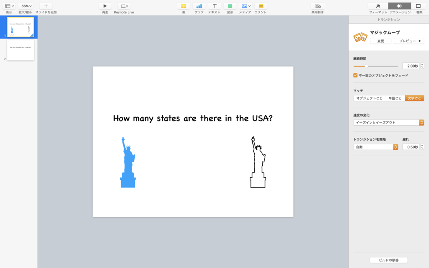Select slide 2 thumbnail
The width and height of the screenshot is (429, 268).
[21, 50]
